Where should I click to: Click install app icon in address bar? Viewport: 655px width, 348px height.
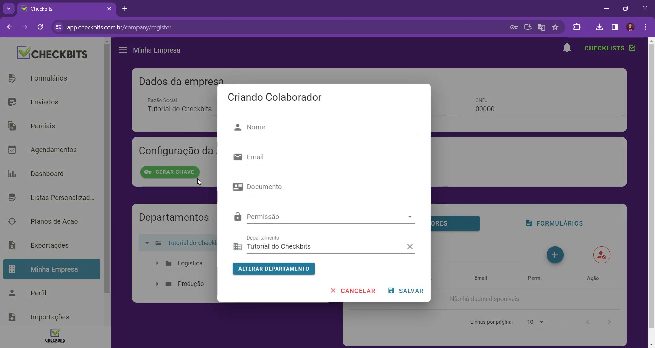pyautogui.click(x=528, y=27)
